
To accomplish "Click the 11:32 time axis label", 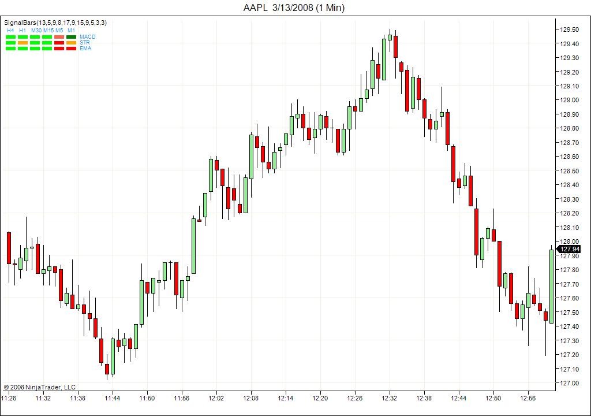I will [43, 398].
